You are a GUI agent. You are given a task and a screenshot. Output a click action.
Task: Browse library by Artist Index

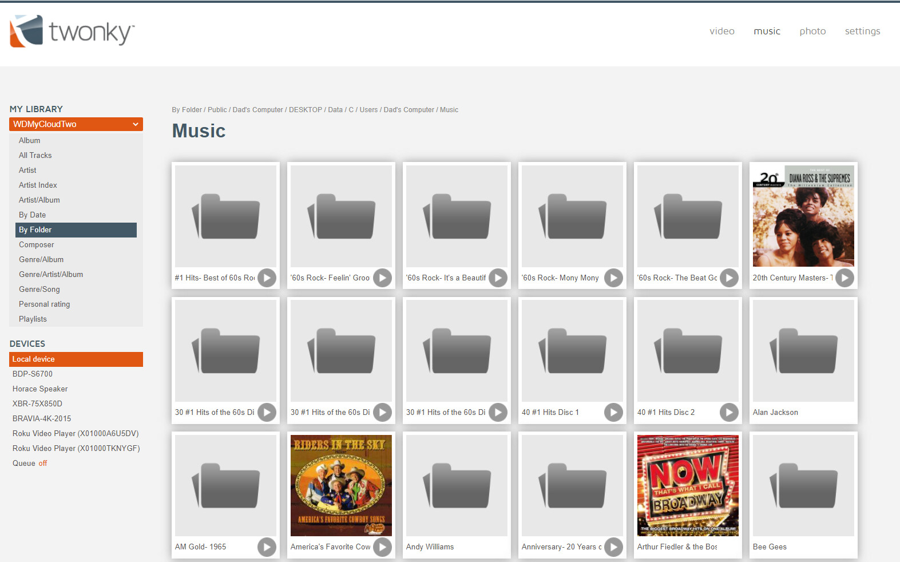pos(38,185)
